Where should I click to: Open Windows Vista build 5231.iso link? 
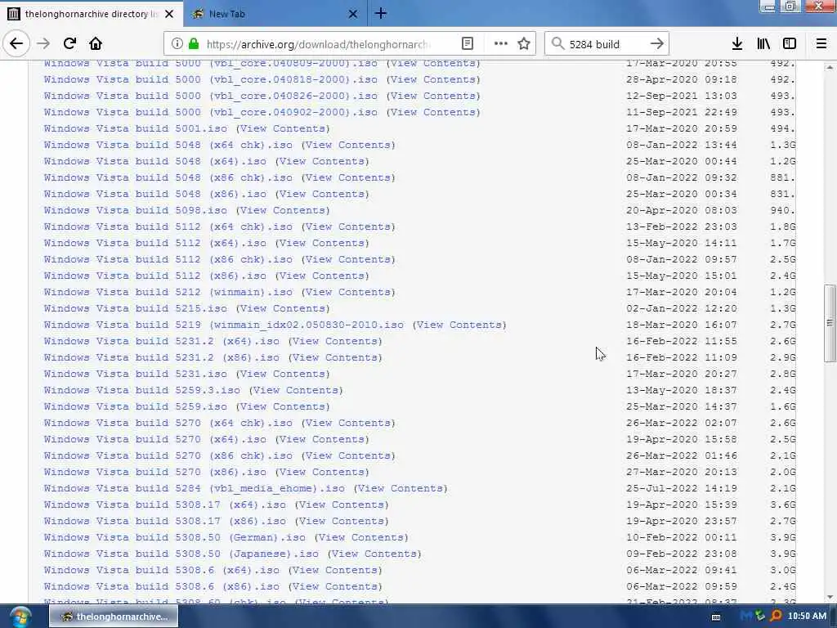click(136, 374)
